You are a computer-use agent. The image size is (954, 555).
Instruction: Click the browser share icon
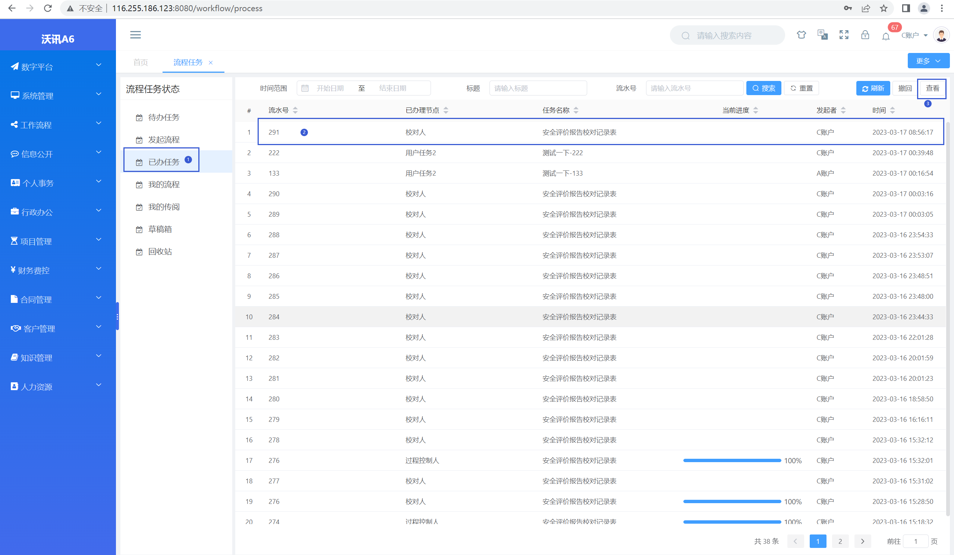coord(866,8)
